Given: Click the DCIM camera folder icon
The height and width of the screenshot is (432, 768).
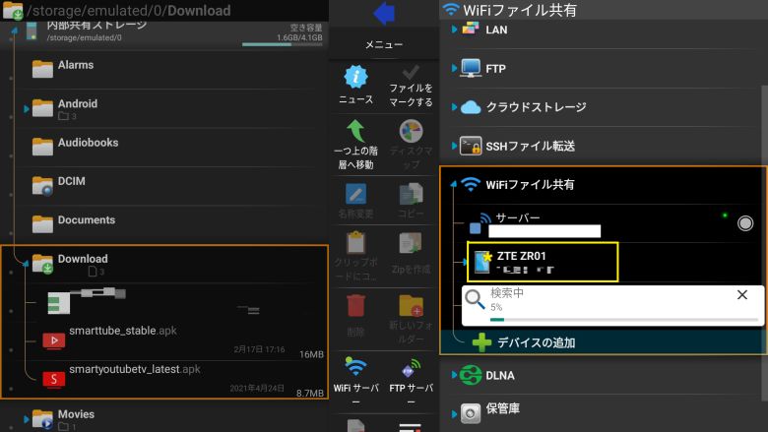Looking at the screenshot, I should click(x=42, y=186).
